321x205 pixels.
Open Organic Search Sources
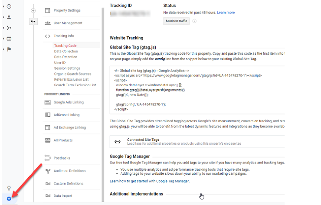tap(73, 74)
